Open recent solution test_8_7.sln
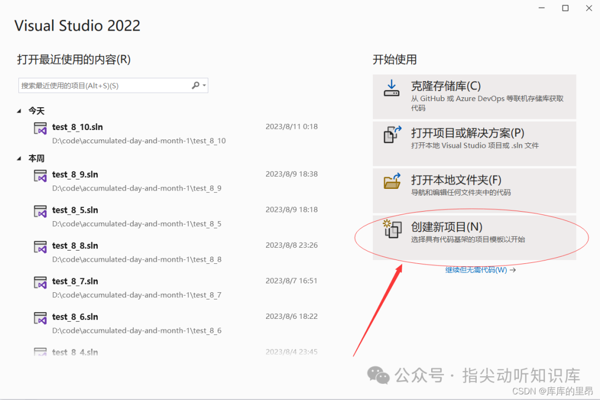600x400 pixels. point(75,281)
